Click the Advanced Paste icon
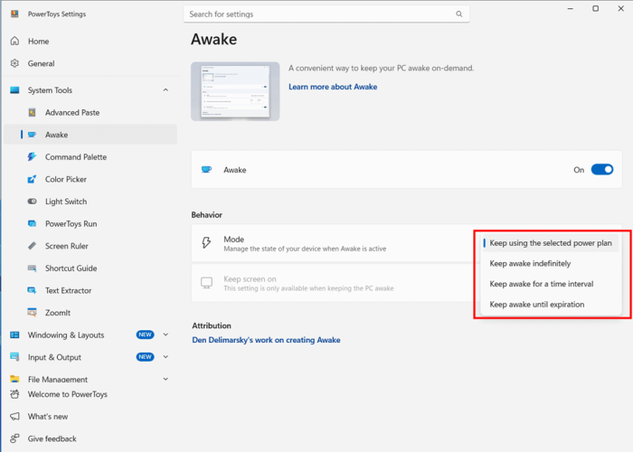 pyautogui.click(x=33, y=113)
